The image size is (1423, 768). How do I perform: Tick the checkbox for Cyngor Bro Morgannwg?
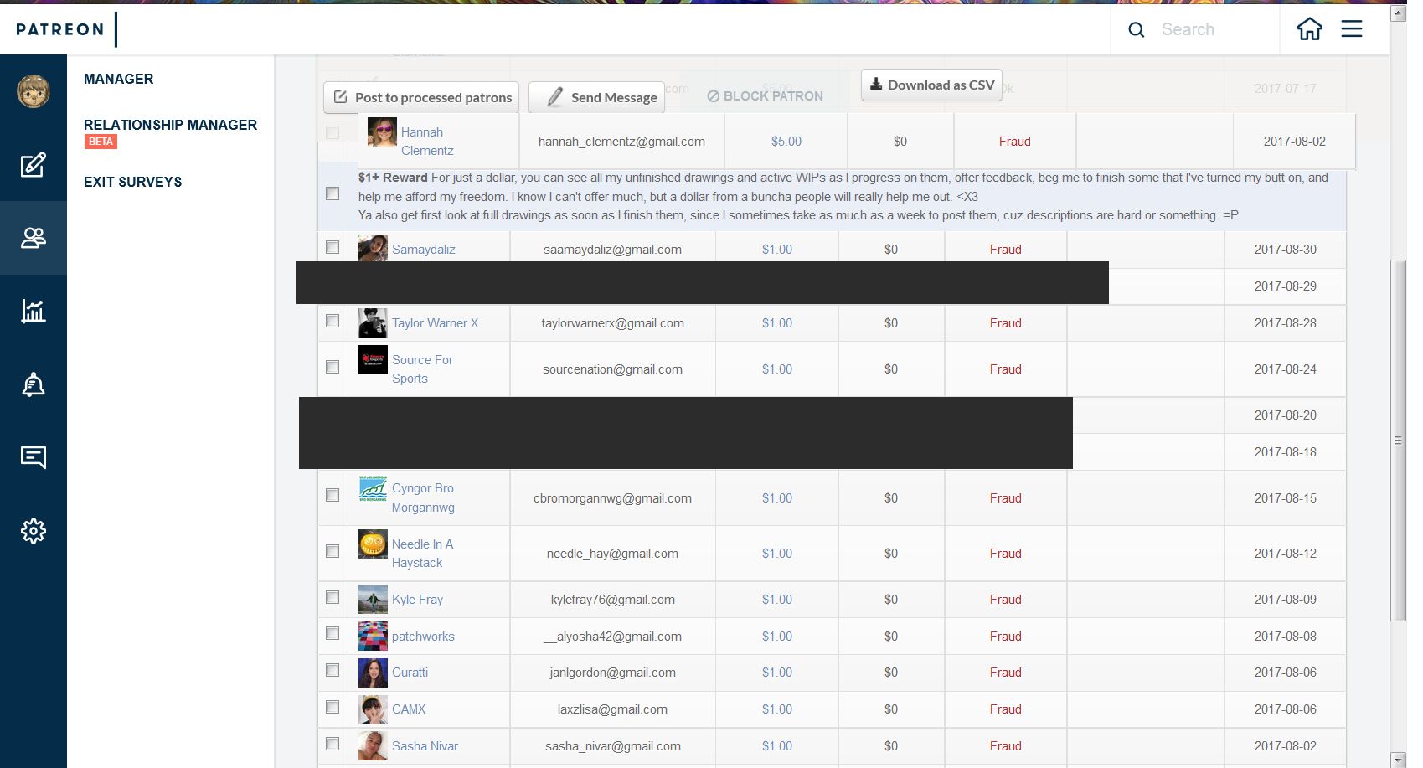click(x=333, y=495)
